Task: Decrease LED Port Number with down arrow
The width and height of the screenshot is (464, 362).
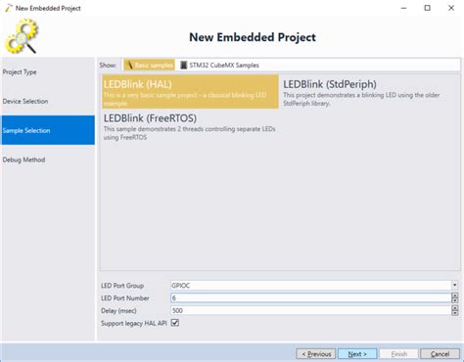Action: 455,300
